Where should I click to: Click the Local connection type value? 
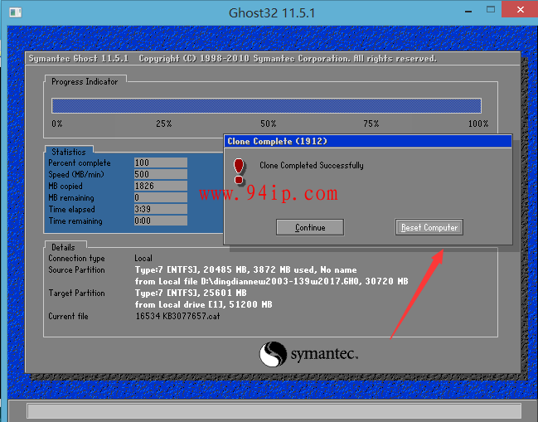pyautogui.click(x=143, y=259)
